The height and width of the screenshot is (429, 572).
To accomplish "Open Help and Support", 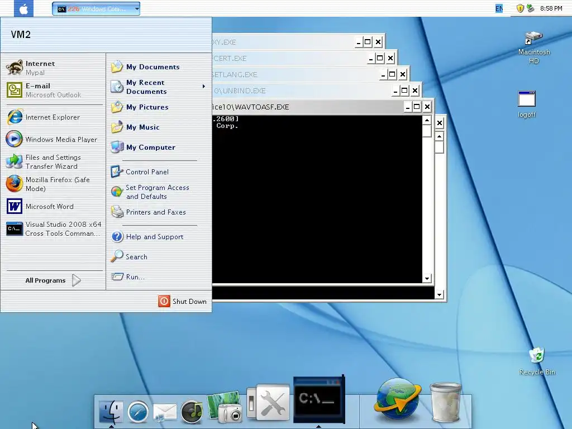I will (x=147, y=236).
